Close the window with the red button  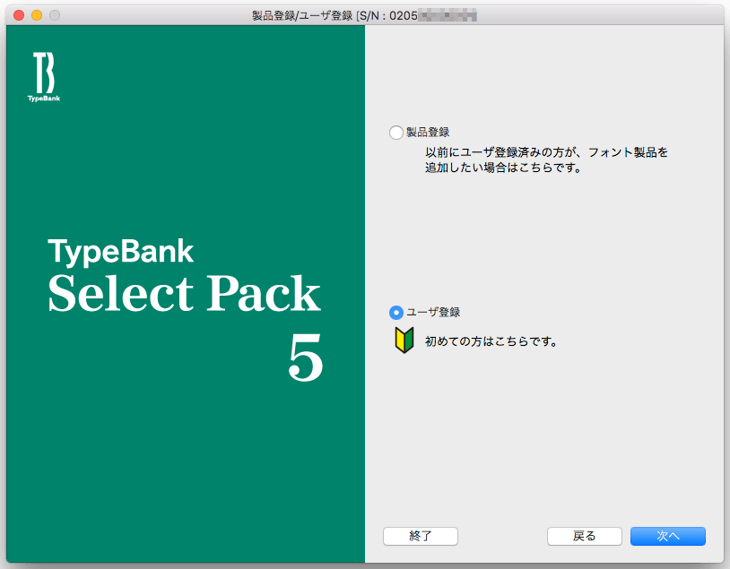click(x=19, y=15)
